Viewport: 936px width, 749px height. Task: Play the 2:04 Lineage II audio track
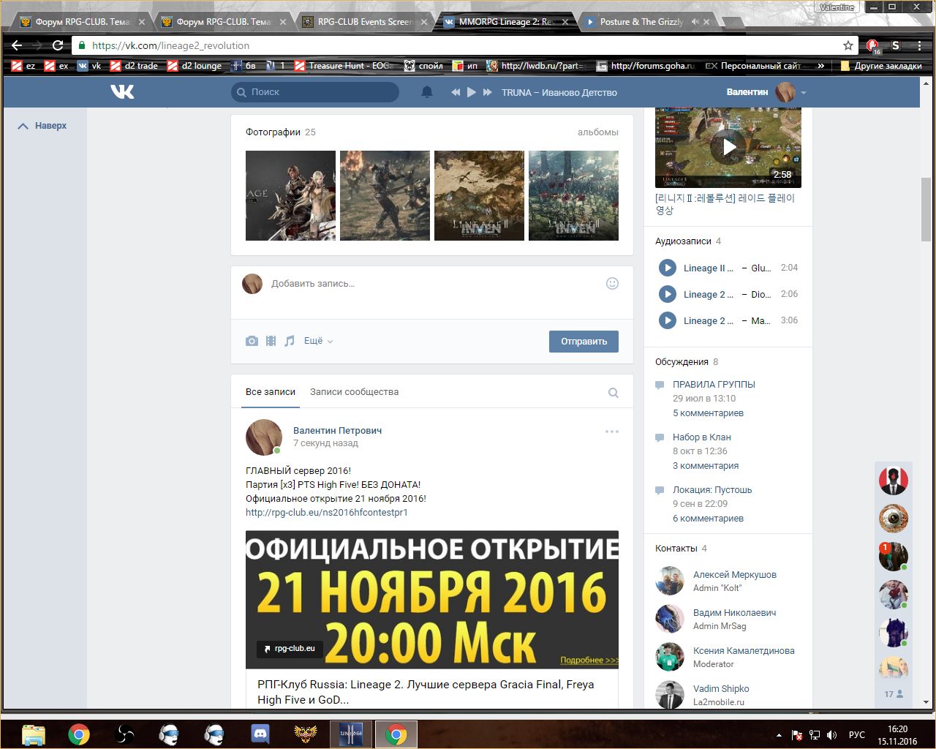click(x=667, y=268)
